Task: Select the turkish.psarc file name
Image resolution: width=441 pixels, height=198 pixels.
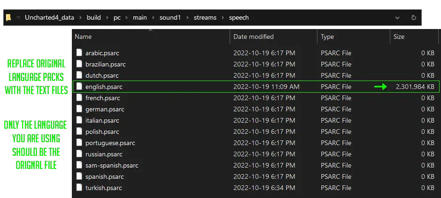Action: point(103,188)
